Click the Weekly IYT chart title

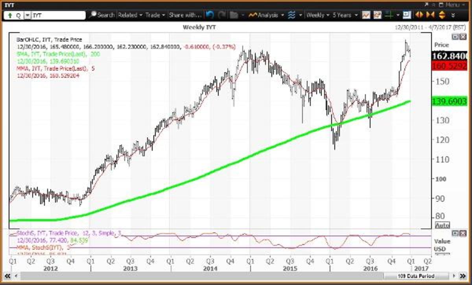[199, 27]
